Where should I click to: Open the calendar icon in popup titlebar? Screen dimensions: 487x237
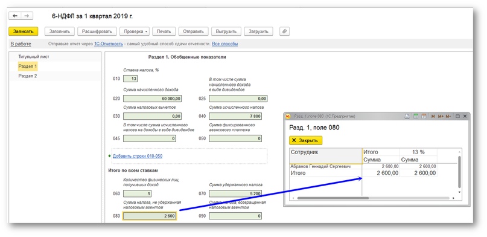tap(424, 116)
